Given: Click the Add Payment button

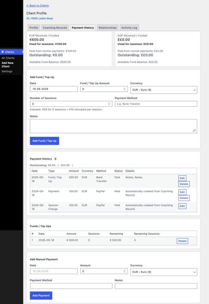Looking at the screenshot, I should [x=41, y=295].
